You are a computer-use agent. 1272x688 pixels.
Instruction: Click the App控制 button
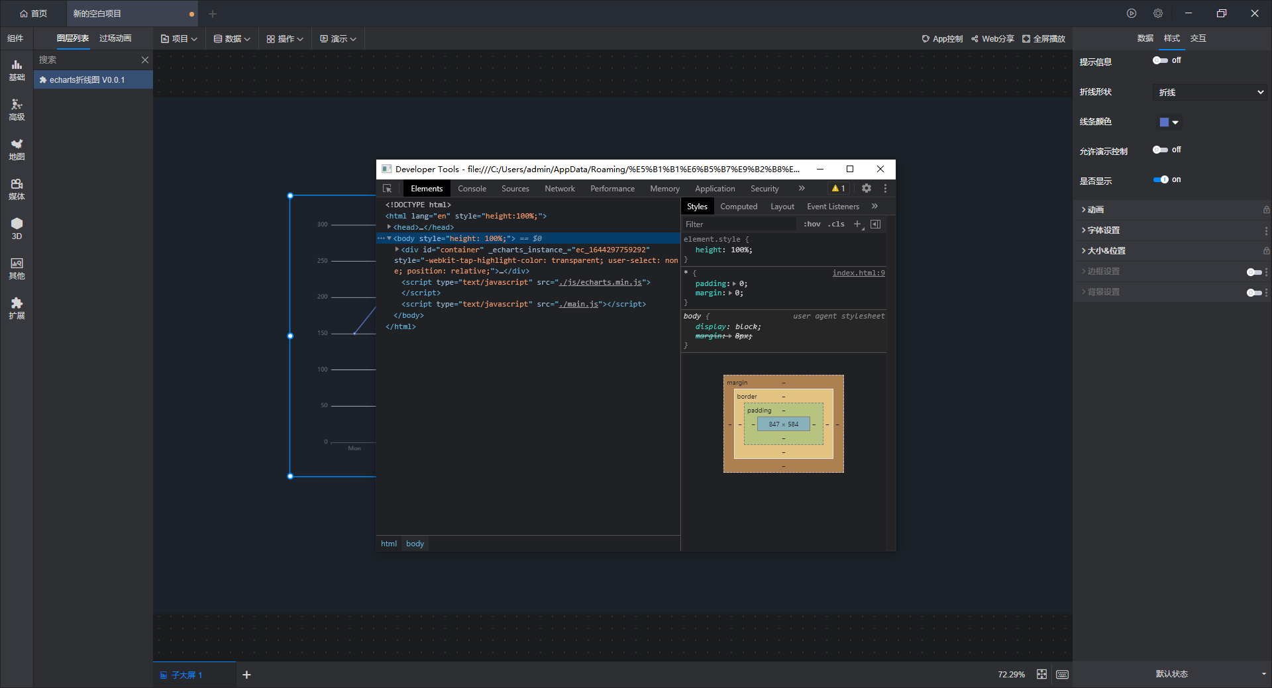(942, 39)
